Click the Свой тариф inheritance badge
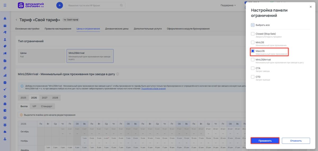Viewport: 318px width, 151px height. [x=71, y=20]
